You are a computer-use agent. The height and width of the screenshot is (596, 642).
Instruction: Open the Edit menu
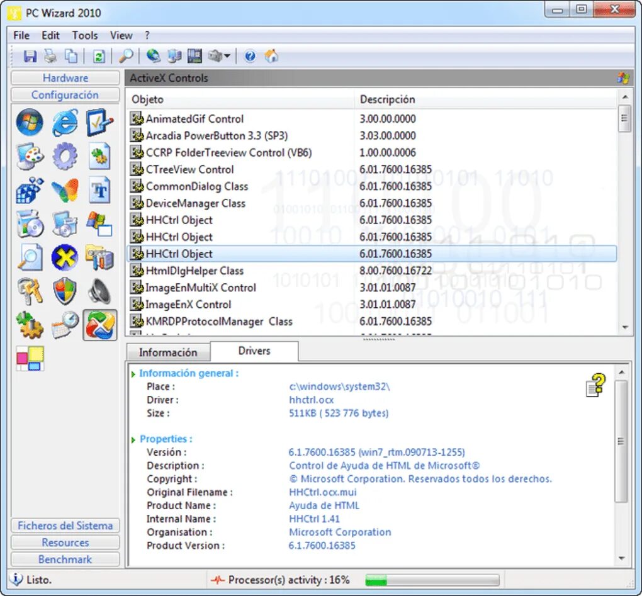[x=51, y=36]
